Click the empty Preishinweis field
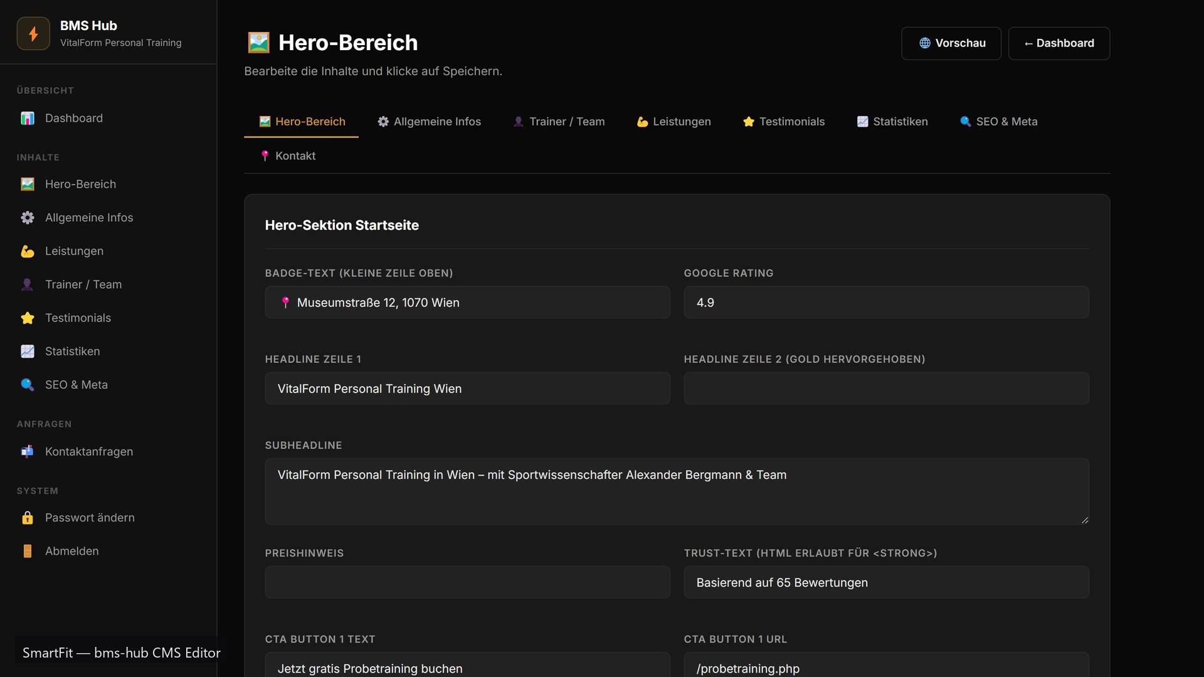Viewport: 1204px width, 677px height. [x=467, y=582]
